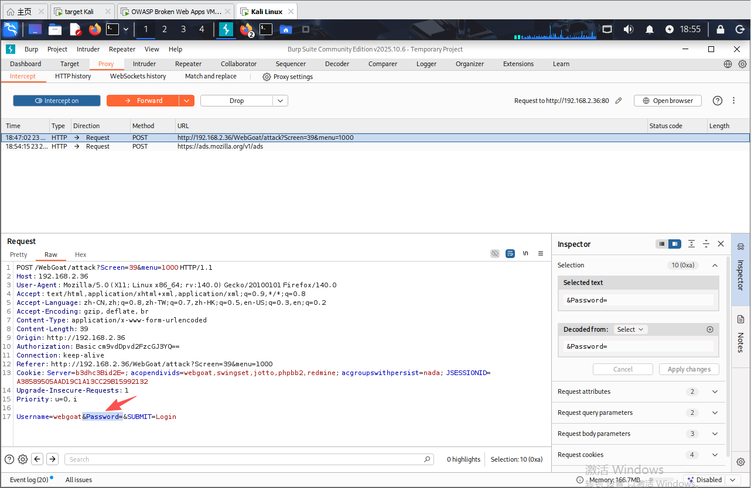Open the Kali application menu dragon icon
The height and width of the screenshot is (488, 751).
click(x=11, y=29)
